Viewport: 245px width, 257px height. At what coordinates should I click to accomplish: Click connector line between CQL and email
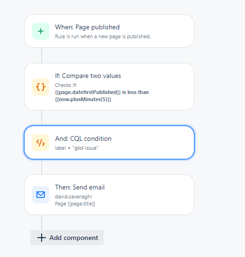point(42,167)
